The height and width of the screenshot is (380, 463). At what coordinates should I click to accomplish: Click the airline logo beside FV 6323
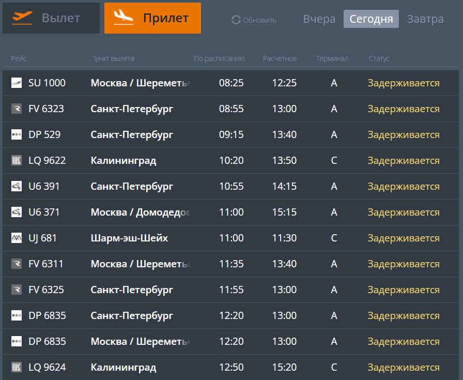pos(17,109)
